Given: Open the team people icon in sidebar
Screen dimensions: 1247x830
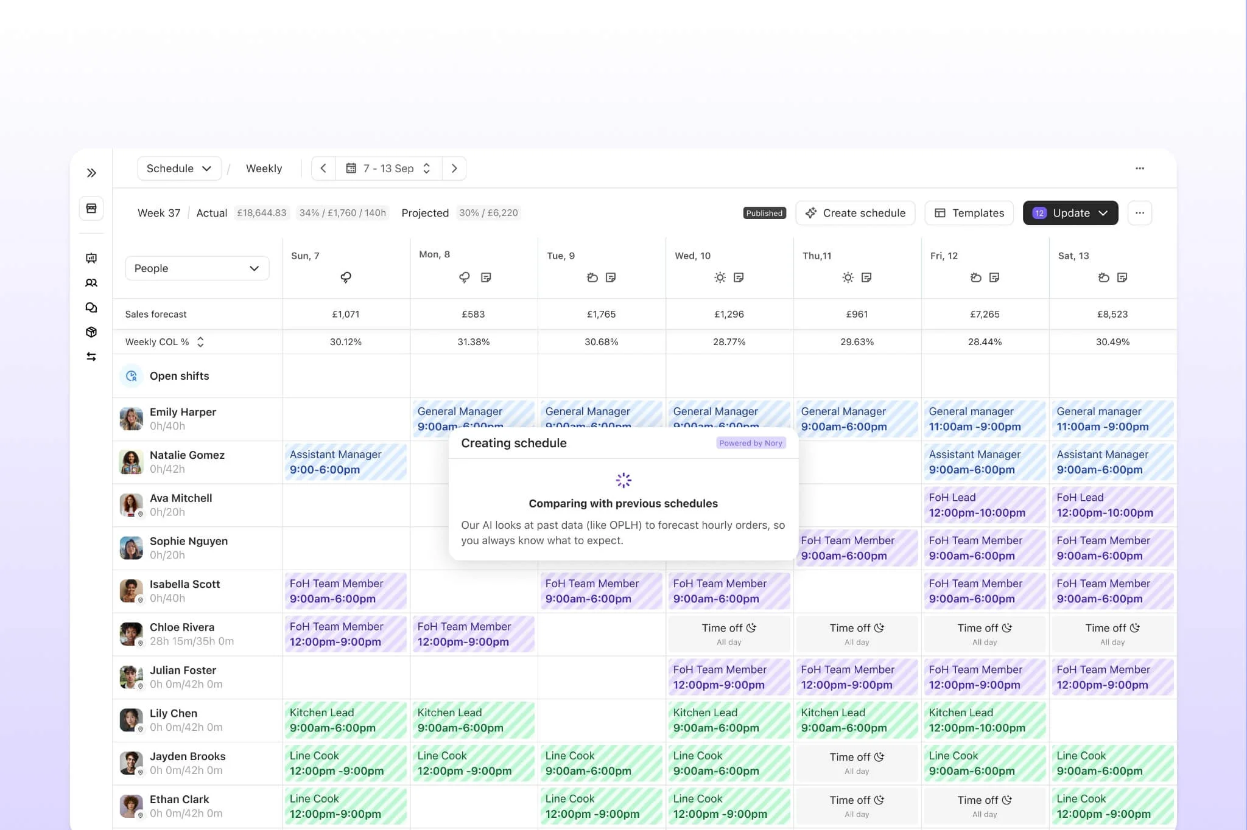Looking at the screenshot, I should (91, 283).
